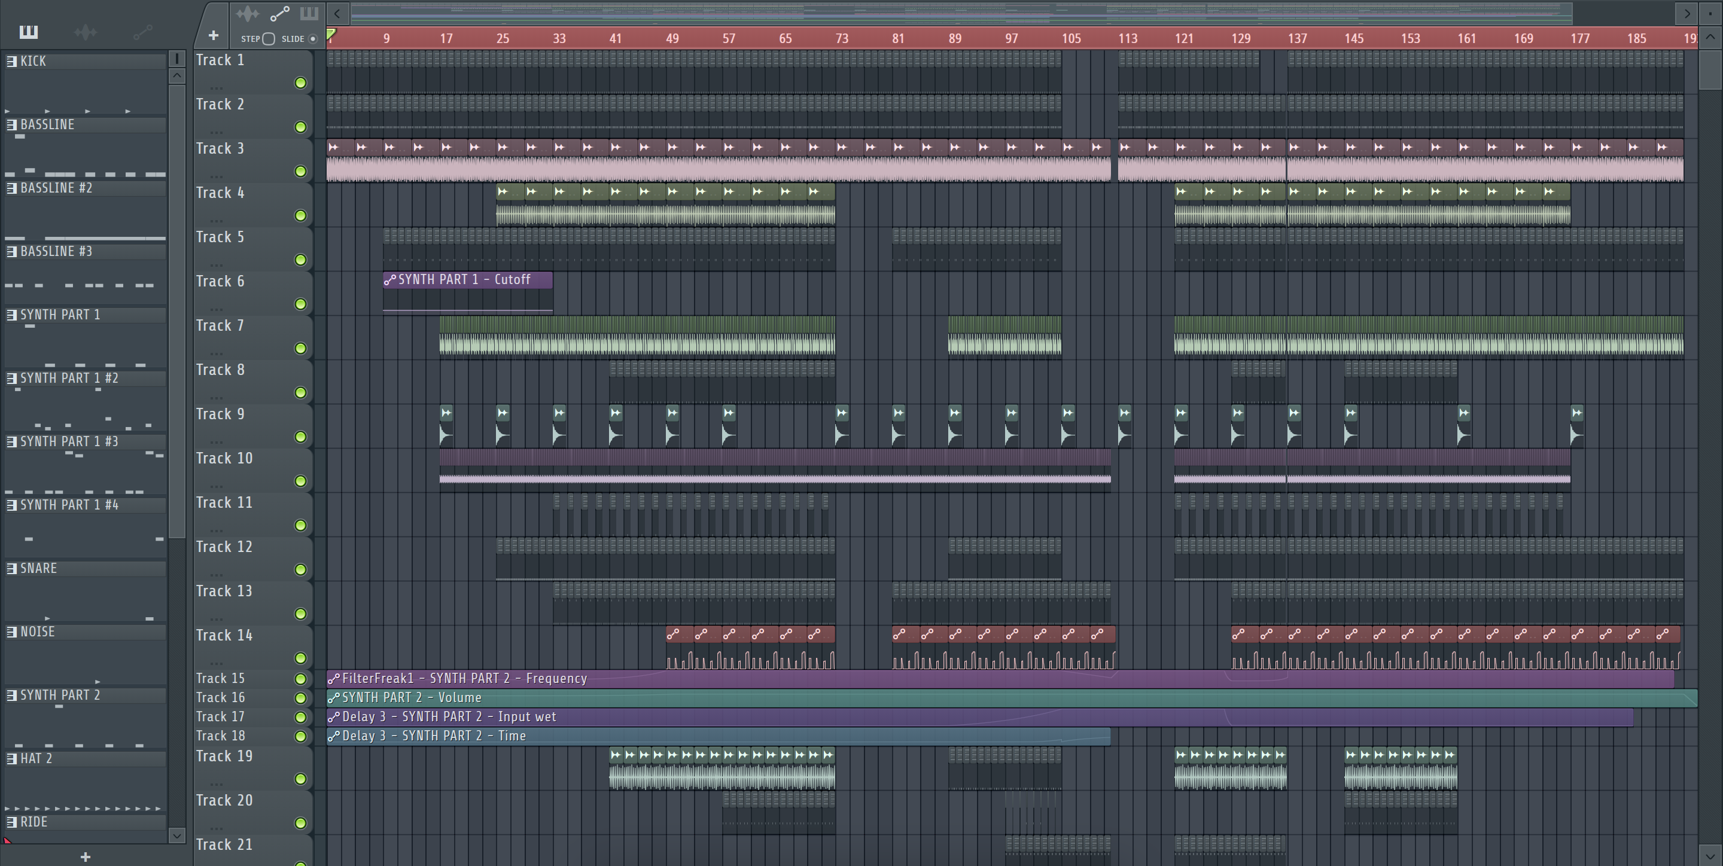The width and height of the screenshot is (1723, 866).
Task: Switch picker to automation clips icon
Action: 142,32
